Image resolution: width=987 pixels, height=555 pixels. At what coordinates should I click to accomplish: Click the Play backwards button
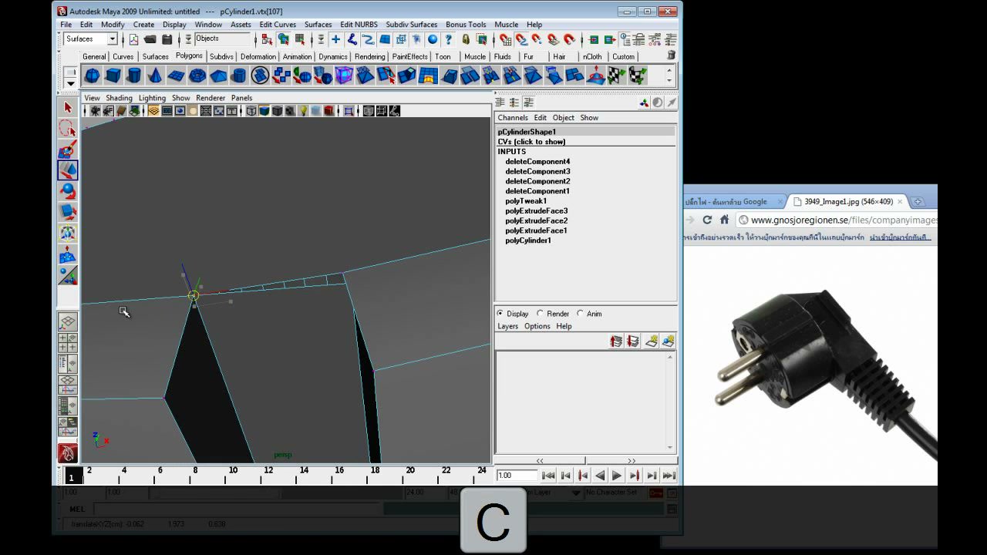click(600, 476)
